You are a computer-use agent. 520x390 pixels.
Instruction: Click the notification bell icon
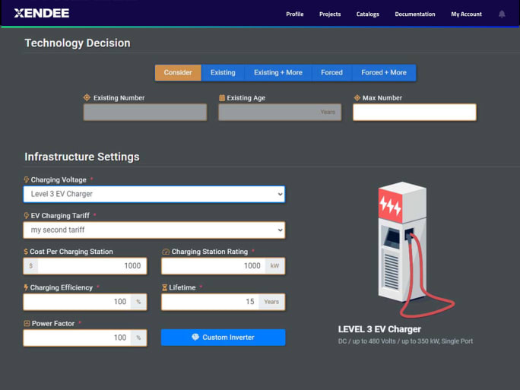(502, 14)
